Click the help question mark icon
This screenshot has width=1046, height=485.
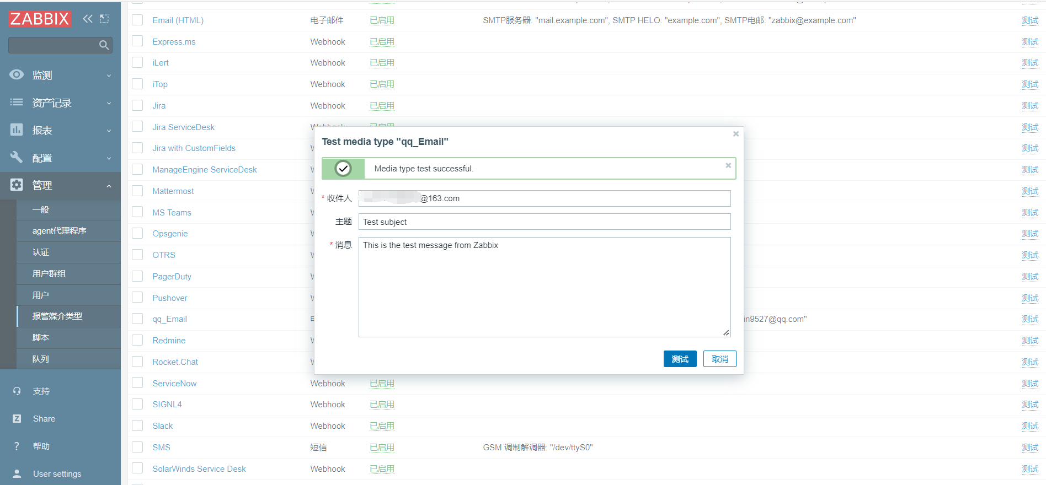(x=17, y=446)
